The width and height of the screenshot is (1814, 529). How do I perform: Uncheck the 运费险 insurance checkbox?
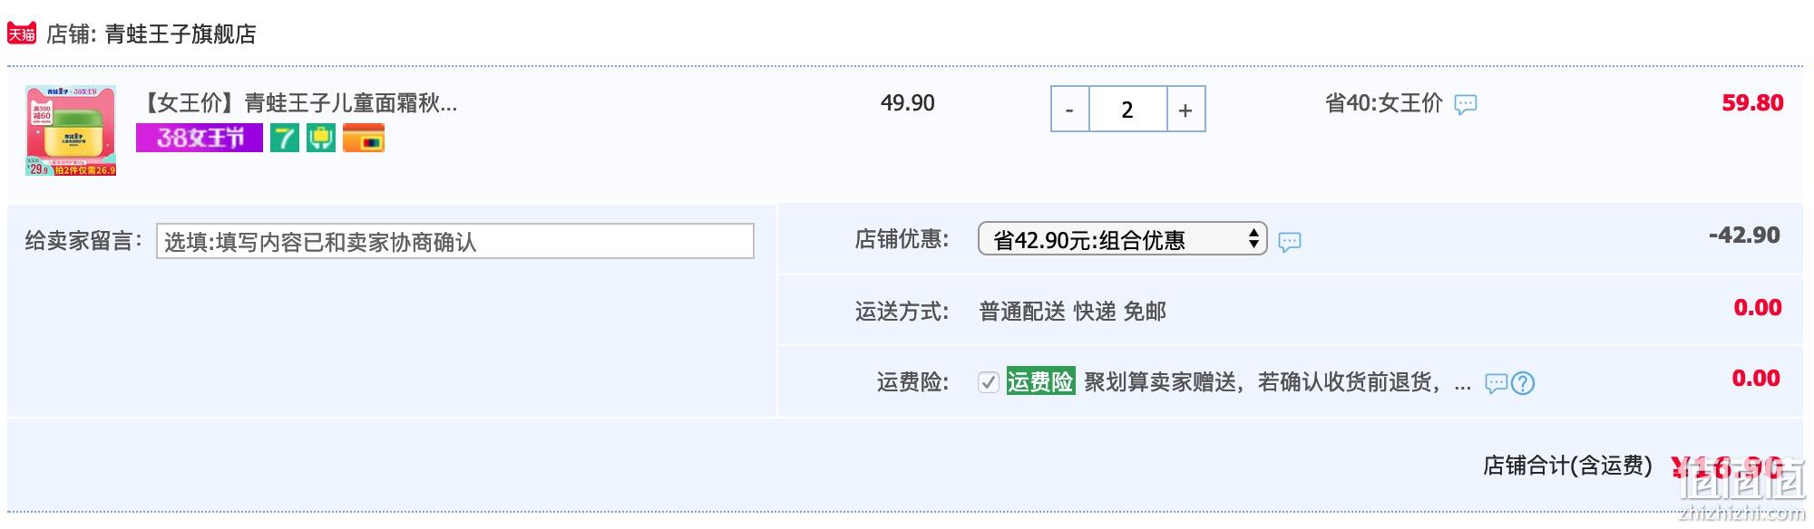(x=989, y=382)
